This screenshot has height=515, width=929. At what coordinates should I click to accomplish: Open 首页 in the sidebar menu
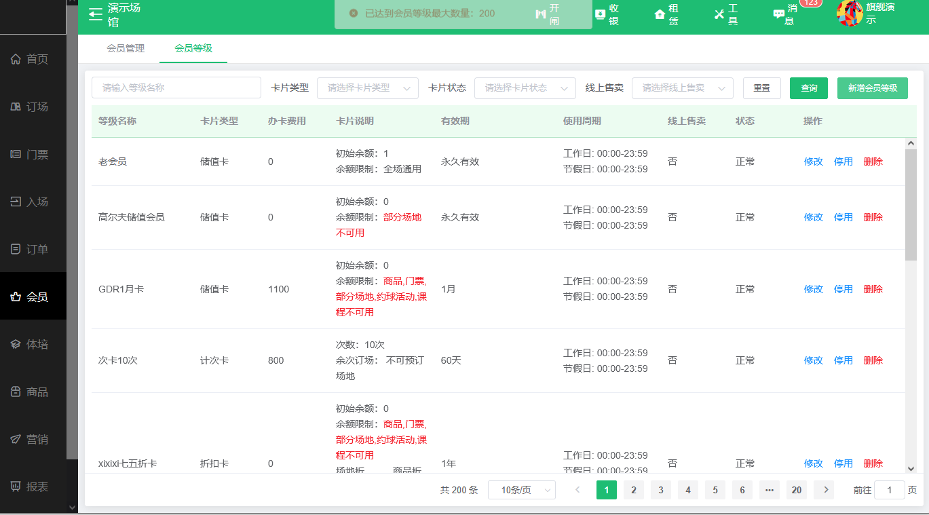[x=33, y=59]
